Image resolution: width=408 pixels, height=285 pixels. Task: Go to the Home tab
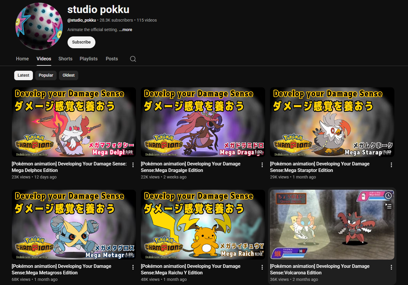click(x=23, y=59)
